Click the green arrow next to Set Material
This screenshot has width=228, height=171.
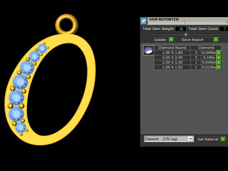(x=223, y=139)
